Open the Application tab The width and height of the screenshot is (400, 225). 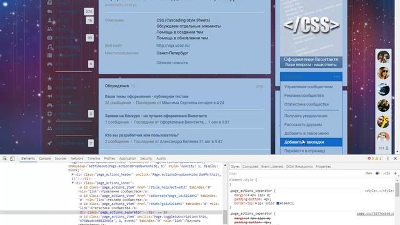127,158
